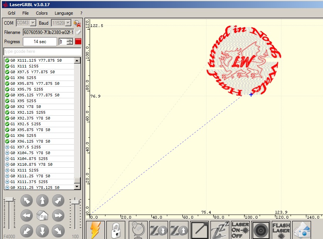Open the Colors menu
Image resolution: width=323 pixels, height=239 pixels.
(x=42, y=13)
